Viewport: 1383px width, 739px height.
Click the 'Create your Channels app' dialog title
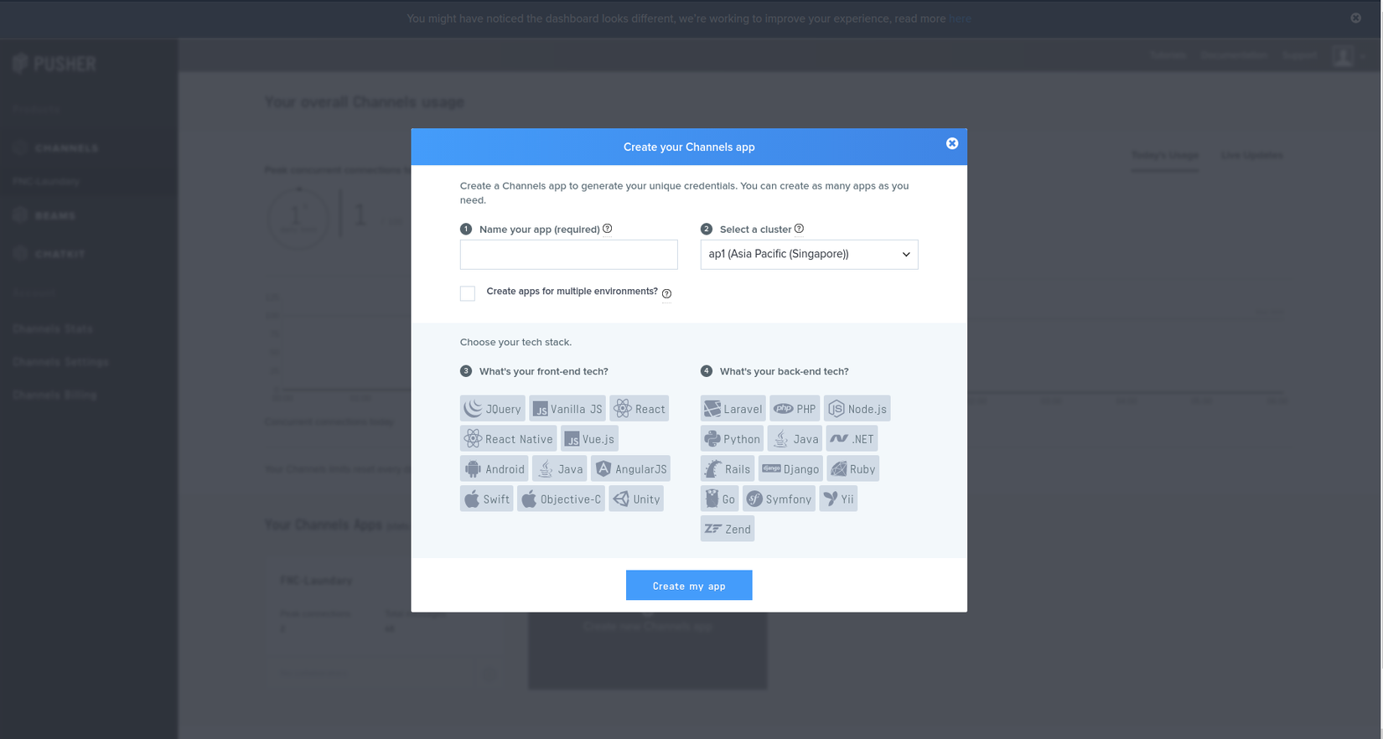click(689, 147)
